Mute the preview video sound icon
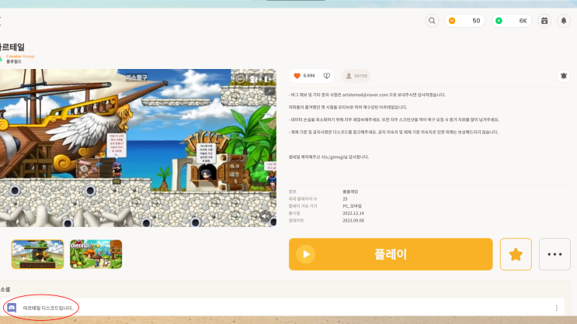Screen dimensions: 577x324 (x=265, y=216)
